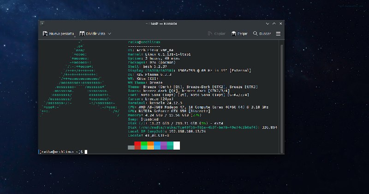This screenshot has height=194, width=369.
Task: Click the 'OS: Arch Linux x86_64' line
Action: coord(151,50)
